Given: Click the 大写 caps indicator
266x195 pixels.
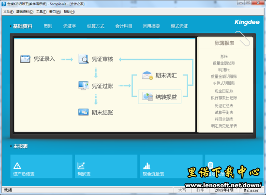Looking at the screenshot, I should [x=182, y=190].
